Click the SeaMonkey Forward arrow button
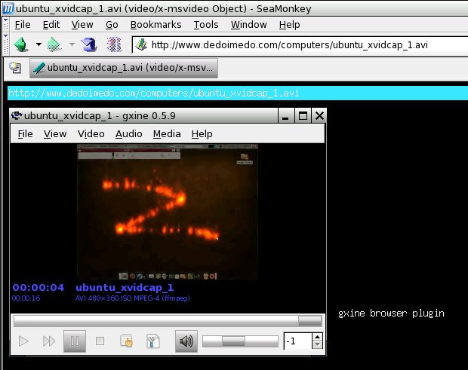468x370 pixels. pos(54,44)
